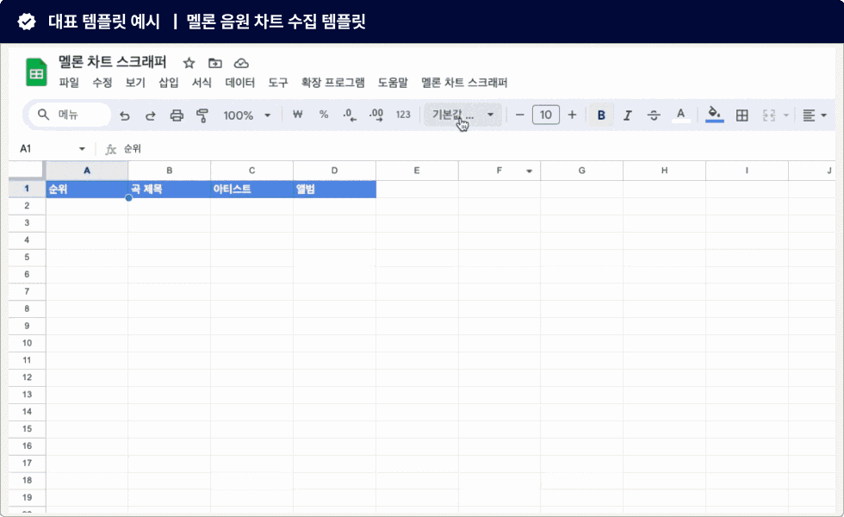
Task: Open the 서식 menu
Action: 202,83
